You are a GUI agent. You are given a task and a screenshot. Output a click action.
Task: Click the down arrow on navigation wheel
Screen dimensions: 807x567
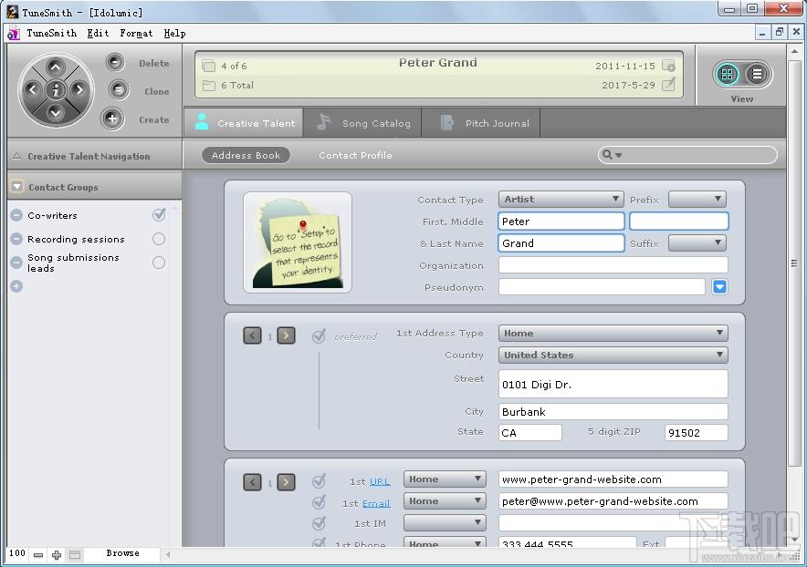[x=56, y=112]
